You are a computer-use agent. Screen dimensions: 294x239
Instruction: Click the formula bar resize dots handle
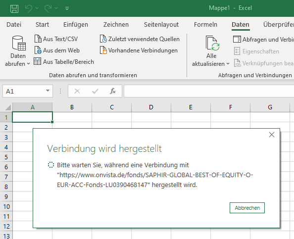click(x=60, y=91)
